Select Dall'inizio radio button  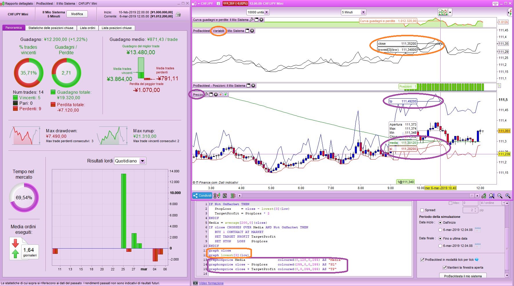click(x=440, y=222)
